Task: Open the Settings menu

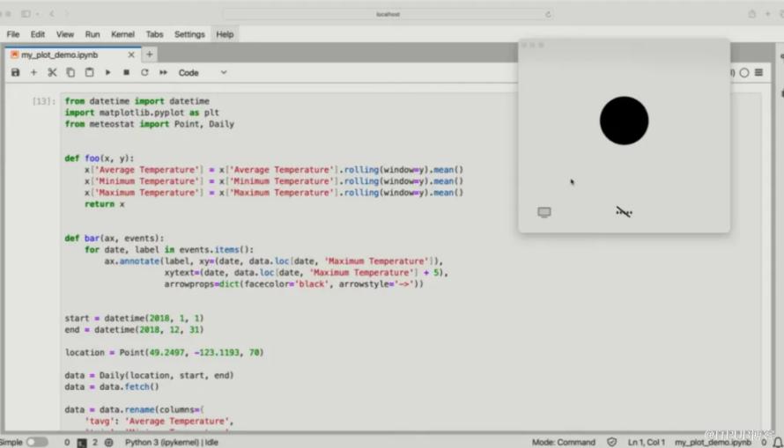Action: [x=189, y=34]
